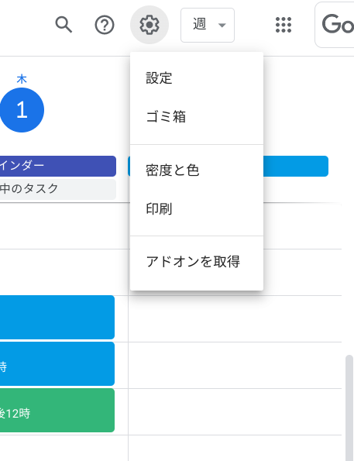Open the purple reminder all-day event

pyautogui.click(x=58, y=166)
